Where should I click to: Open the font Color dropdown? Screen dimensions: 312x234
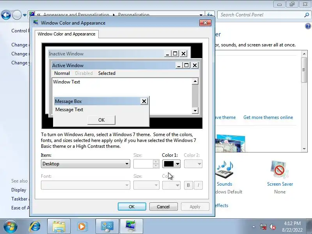[171, 185]
